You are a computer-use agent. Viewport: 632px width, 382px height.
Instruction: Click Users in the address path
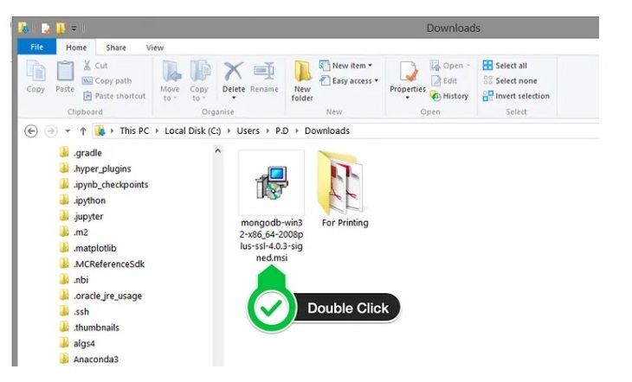[248, 131]
